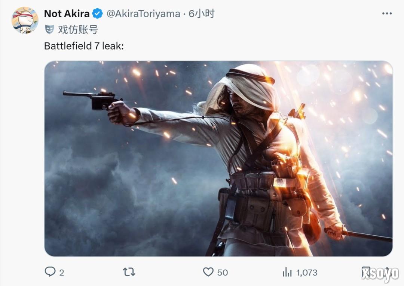This screenshot has width=404, height=286.
Task: Like the tweet with the heart icon
Action: (208, 272)
